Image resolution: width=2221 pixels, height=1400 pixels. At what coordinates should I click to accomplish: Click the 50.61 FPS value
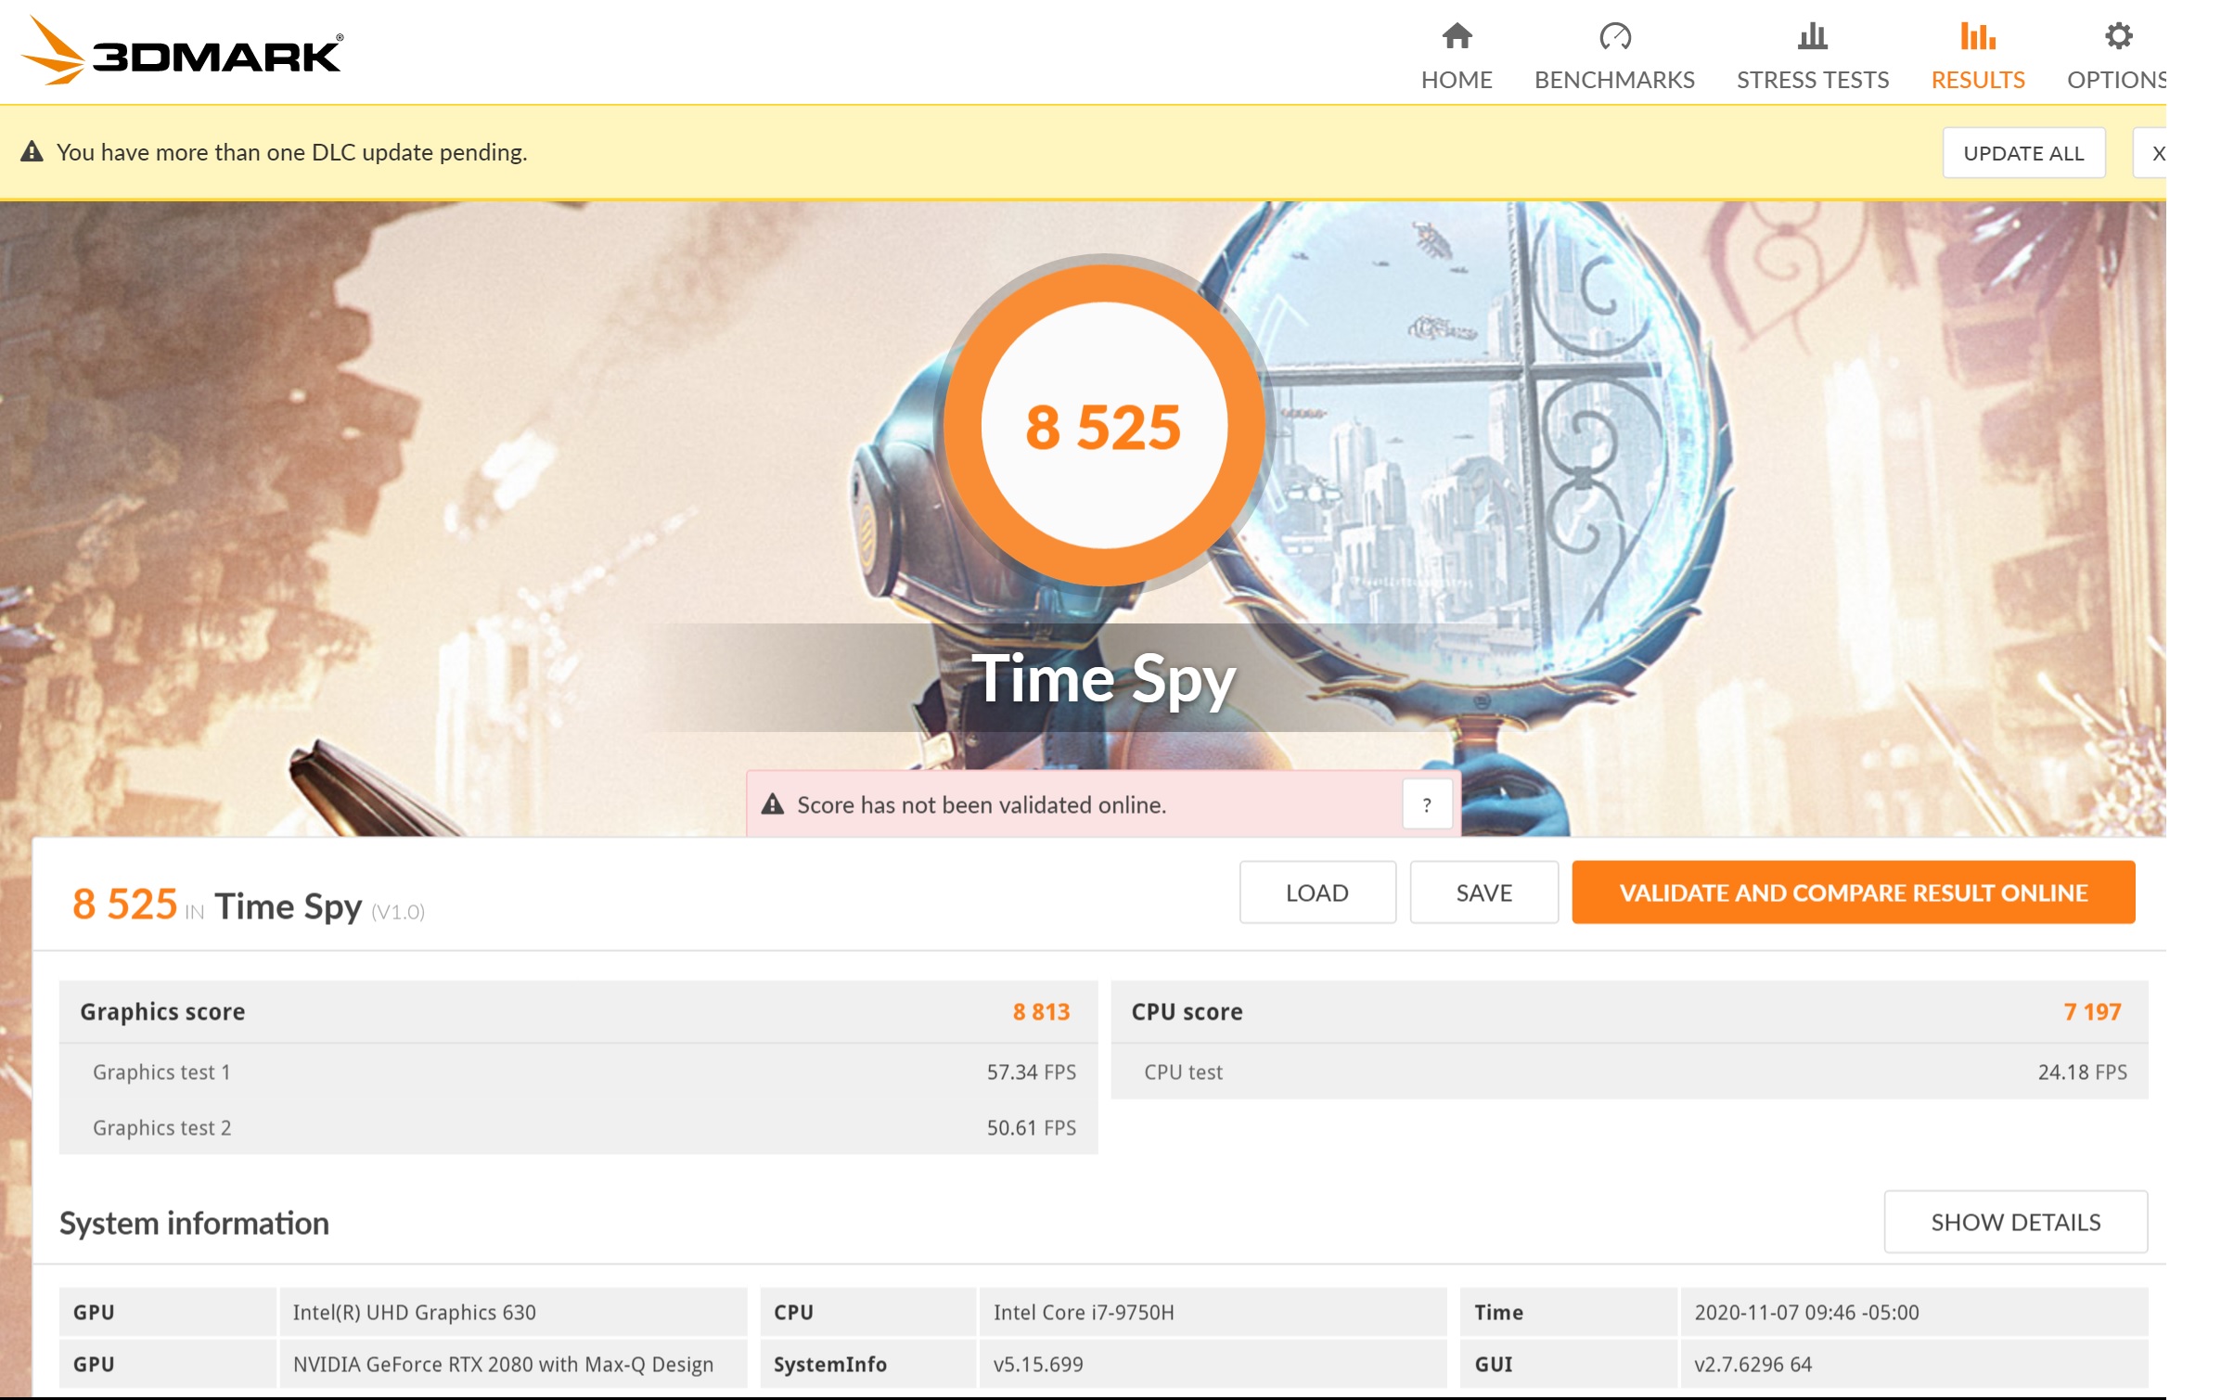tap(1031, 1127)
